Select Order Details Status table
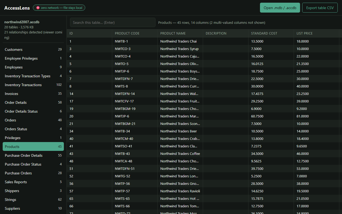 click(x=33, y=111)
